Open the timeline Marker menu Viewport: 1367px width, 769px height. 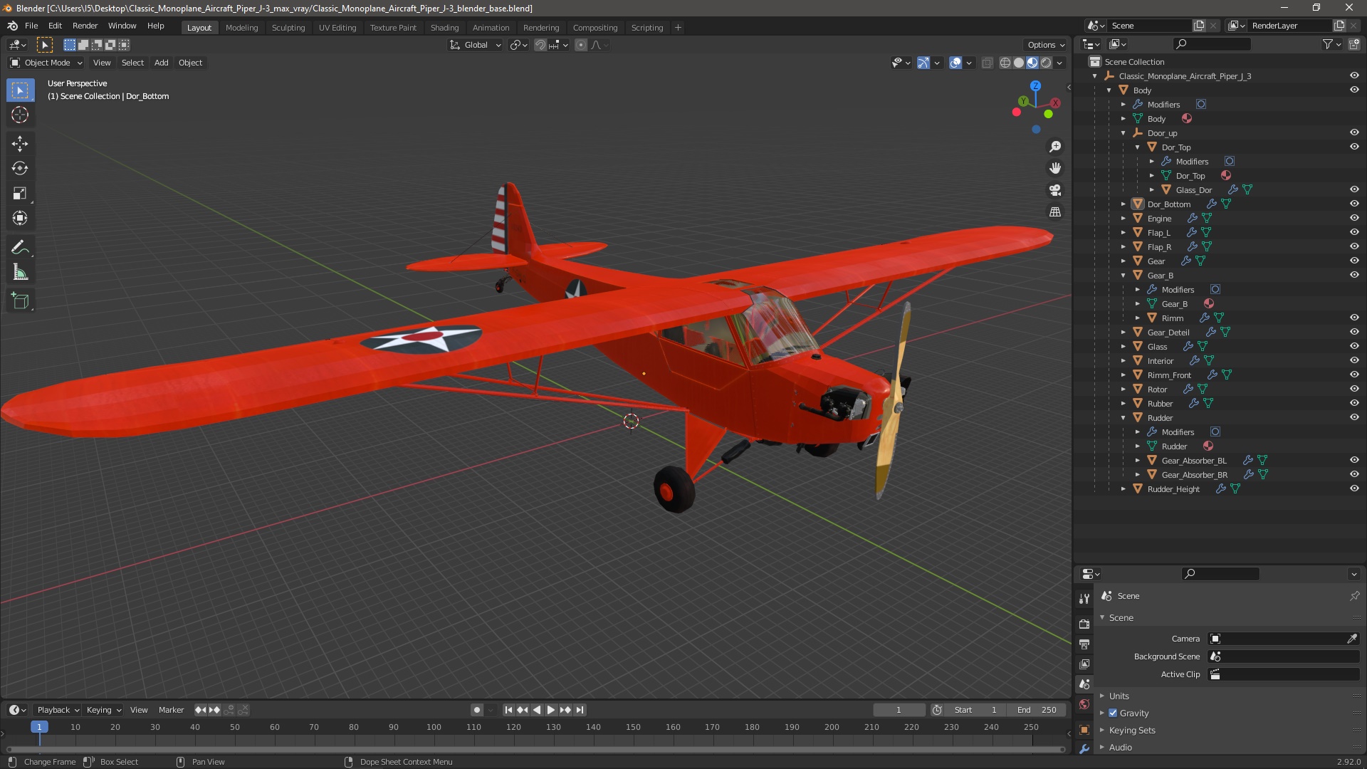pyautogui.click(x=171, y=710)
